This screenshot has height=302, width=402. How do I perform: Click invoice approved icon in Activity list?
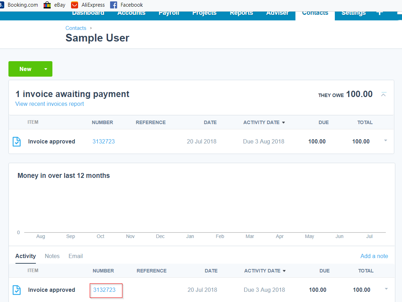[x=17, y=290]
